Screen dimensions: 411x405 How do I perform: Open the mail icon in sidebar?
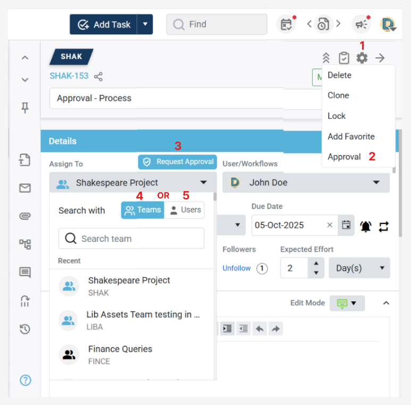[x=25, y=188]
